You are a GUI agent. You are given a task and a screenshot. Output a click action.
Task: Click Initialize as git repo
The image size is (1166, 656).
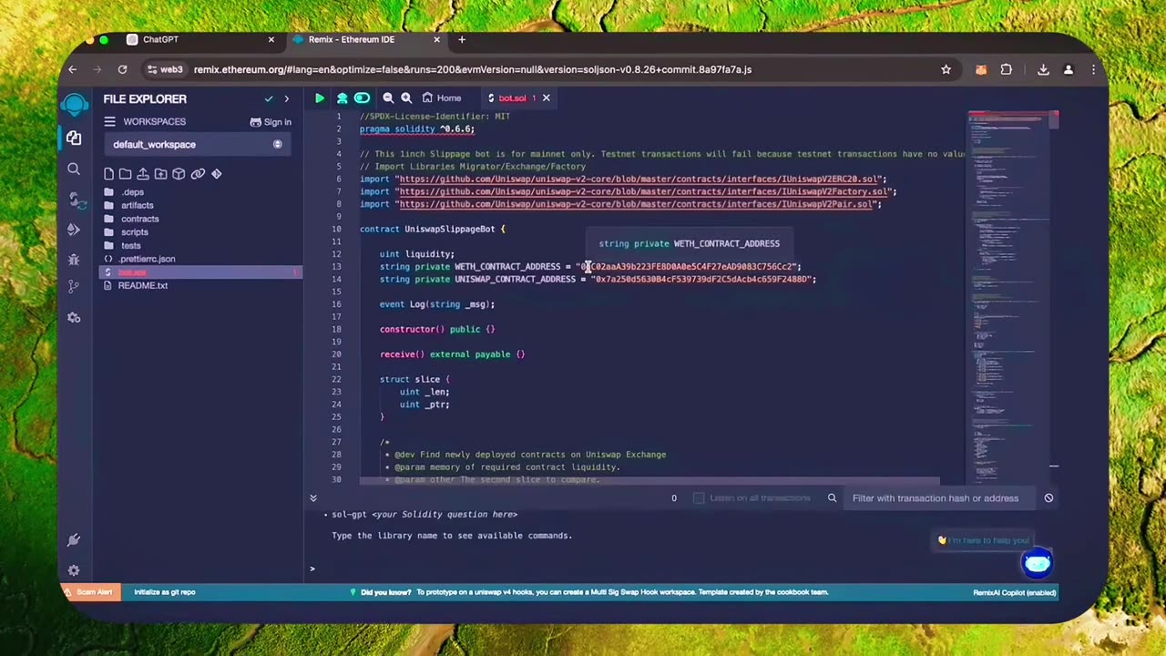pyautogui.click(x=165, y=592)
